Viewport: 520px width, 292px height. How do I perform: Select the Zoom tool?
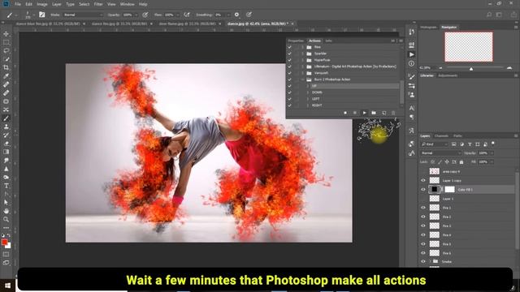coord(6,219)
